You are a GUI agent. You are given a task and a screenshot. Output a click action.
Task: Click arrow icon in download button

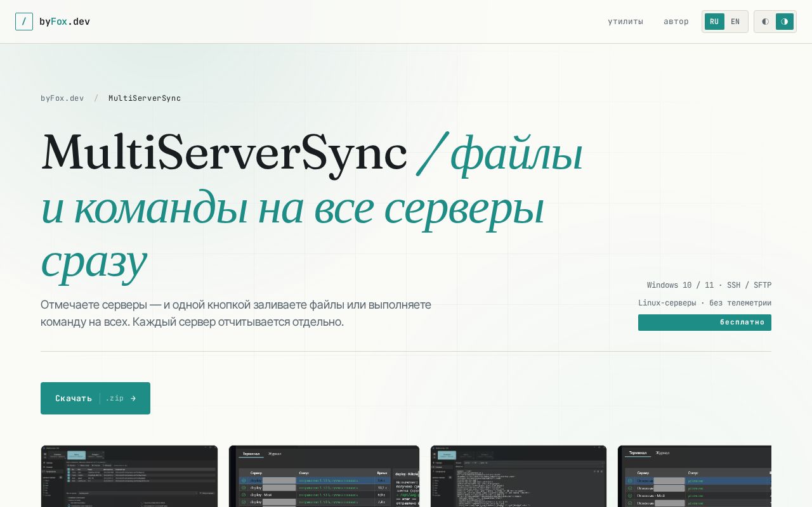pos(133,398)
